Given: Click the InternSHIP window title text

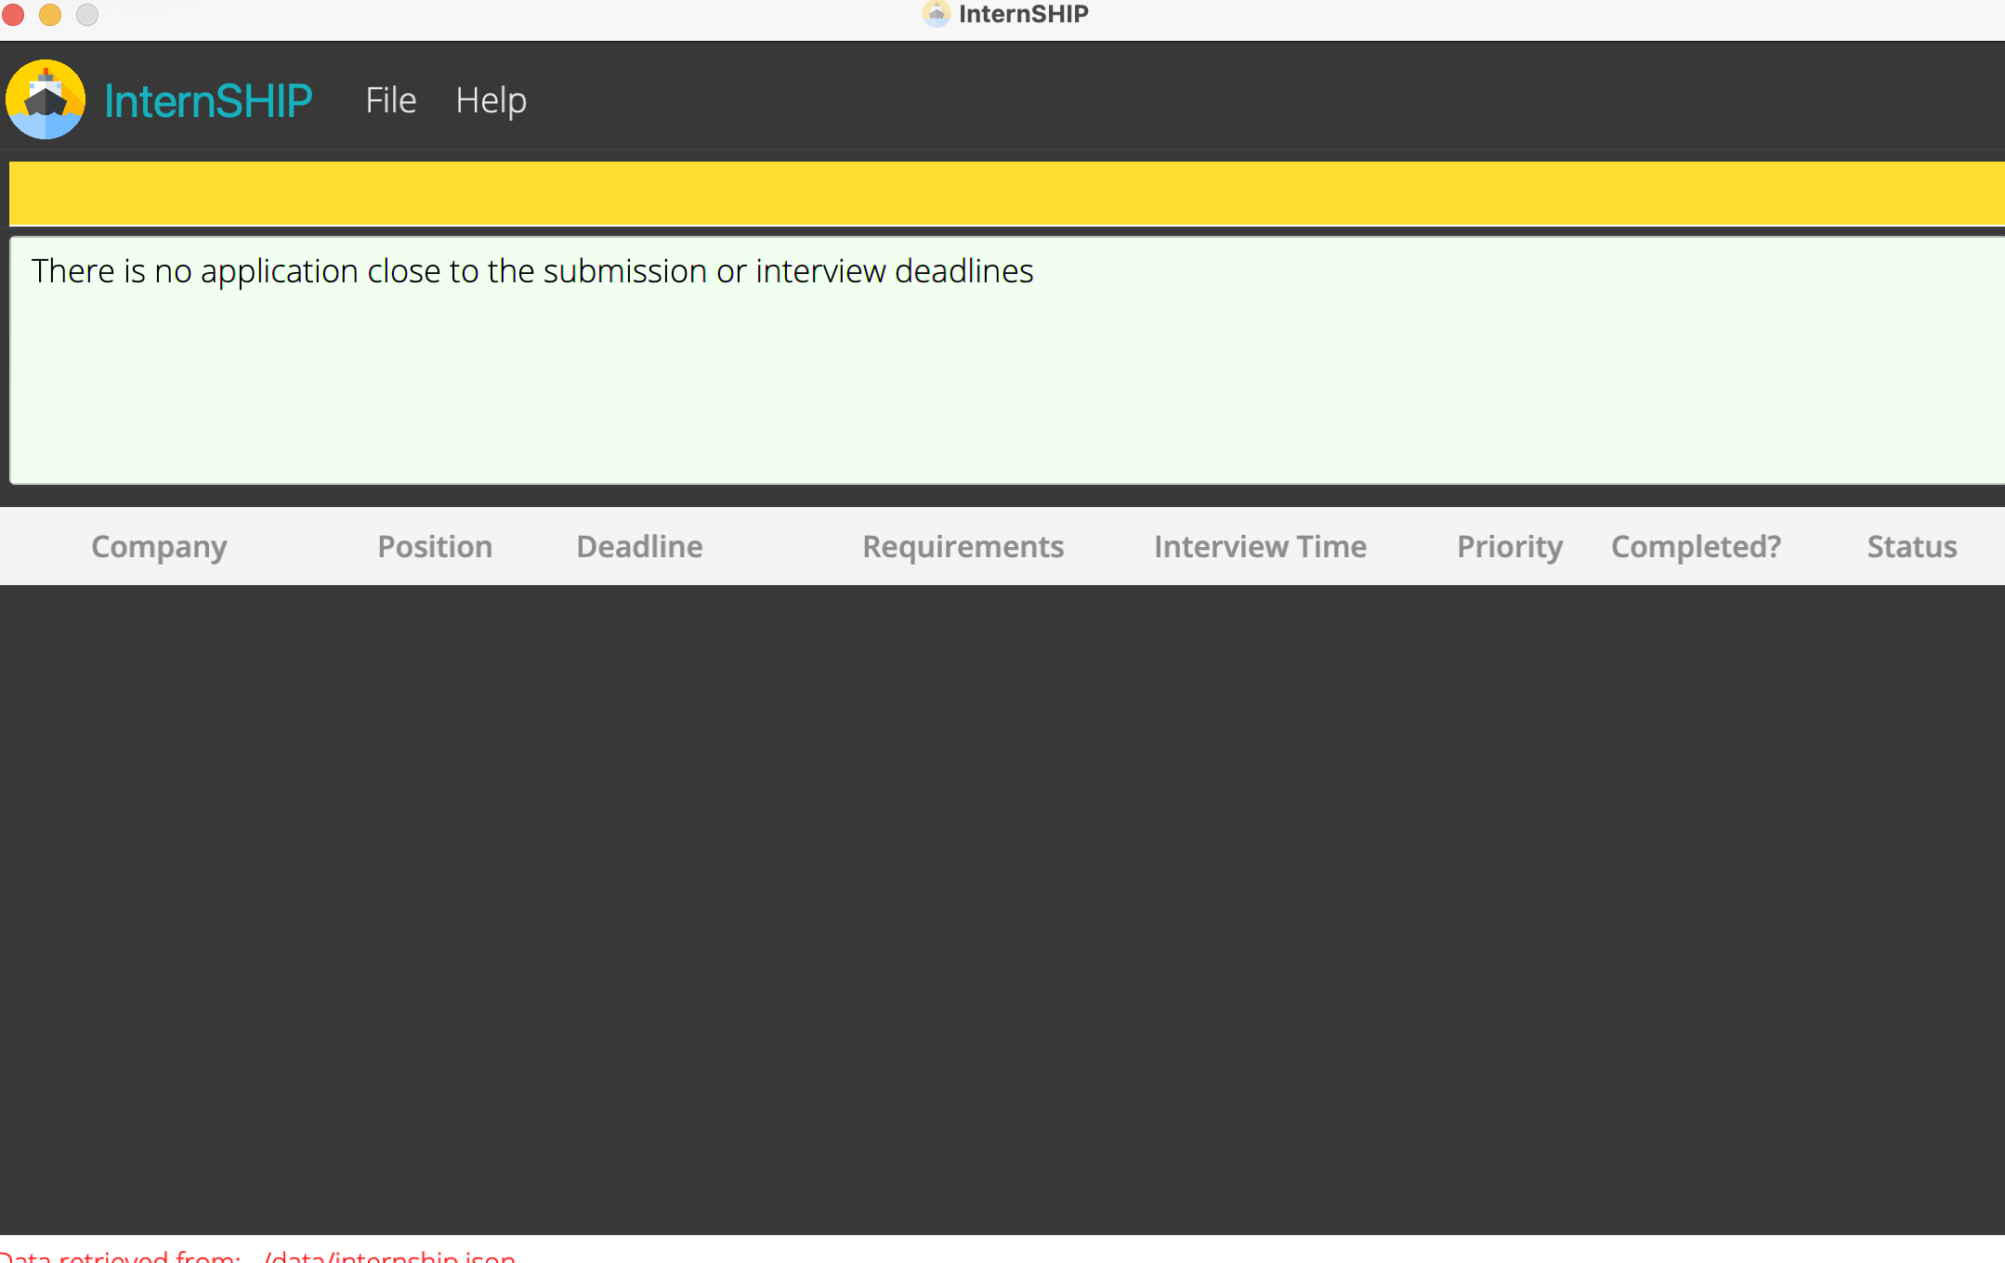Looking at the screenshot, I should click(1023, 14).
